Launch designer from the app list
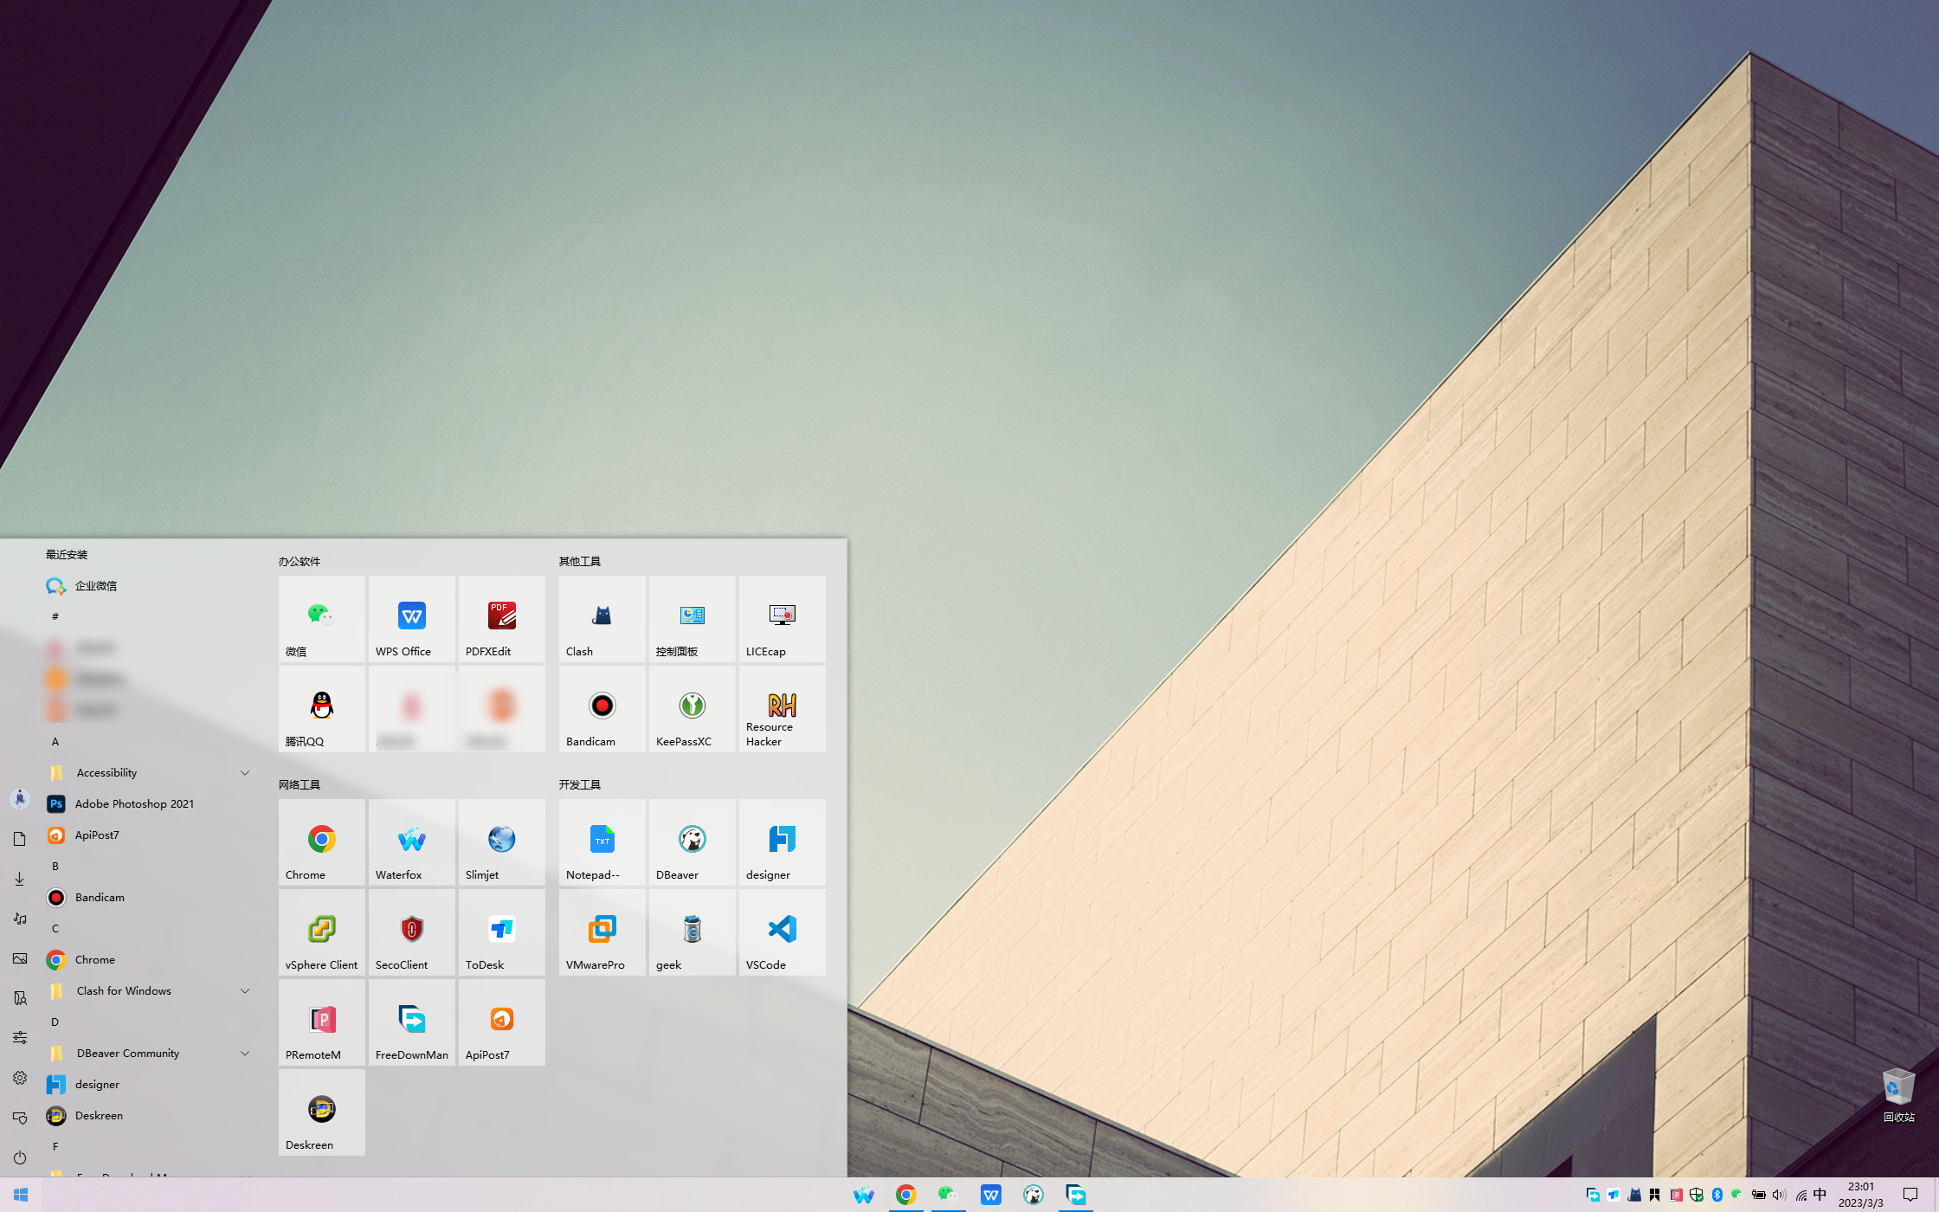This screenshot has height=1212, width=1939. pos(149,1085)
